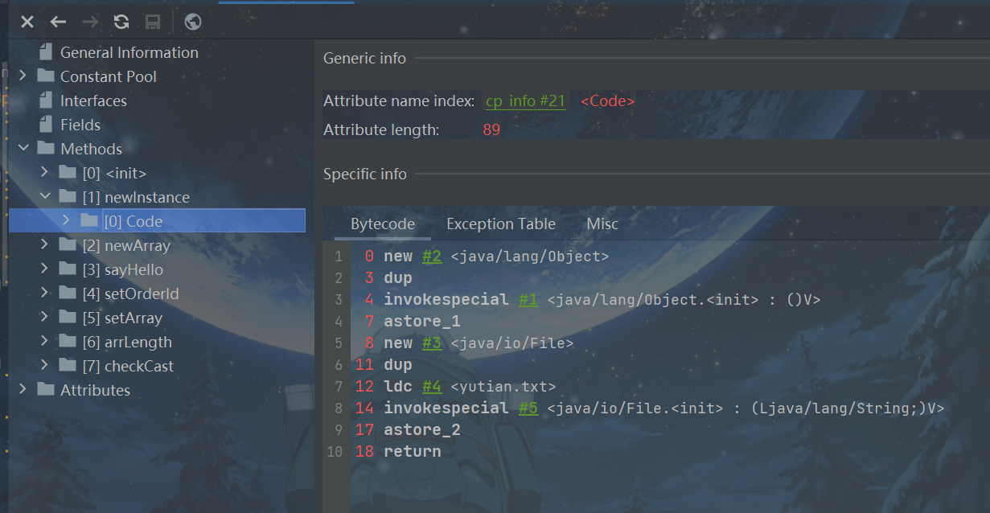
Task: Click the reload refresh icon
Action: (121, 22)
